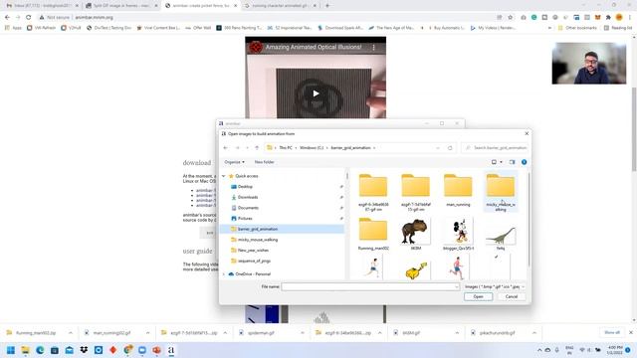The height and width of the screenshot is (358, 637).
Task: Reload the browser page
Action: (x=29, y=17)
